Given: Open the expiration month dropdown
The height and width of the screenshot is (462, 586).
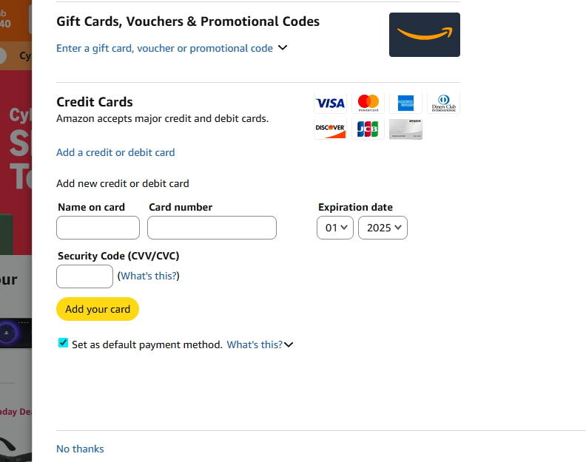Looking at the screenshot, I should [335, 228].
